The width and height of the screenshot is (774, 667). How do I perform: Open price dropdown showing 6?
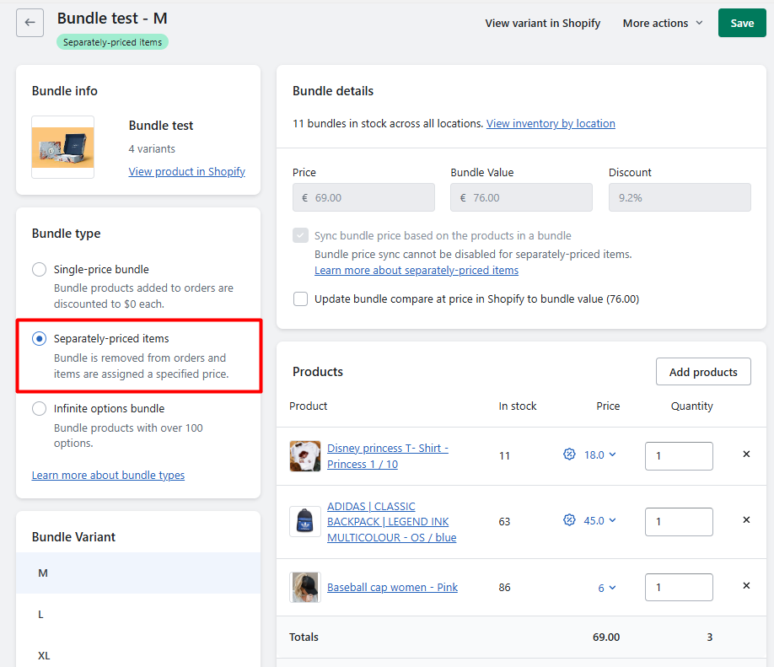(x=607, y=588)
